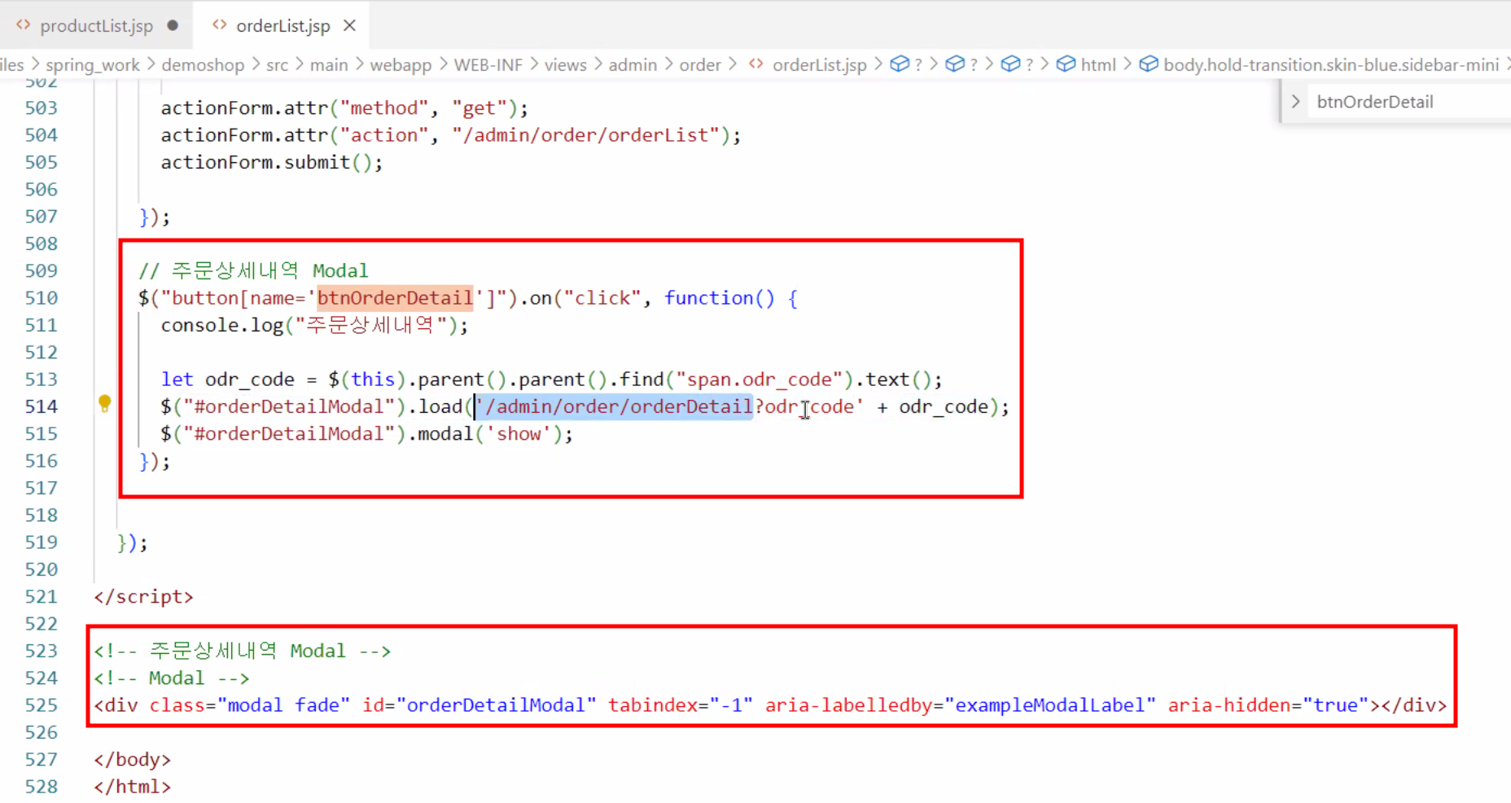This screenshot has height=803, width=1511.
Task: Click console.log on line 511
Action: [x=221, y=326]
